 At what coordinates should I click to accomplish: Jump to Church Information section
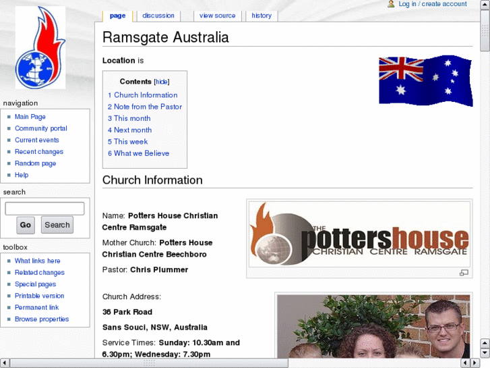pos(142,95)
